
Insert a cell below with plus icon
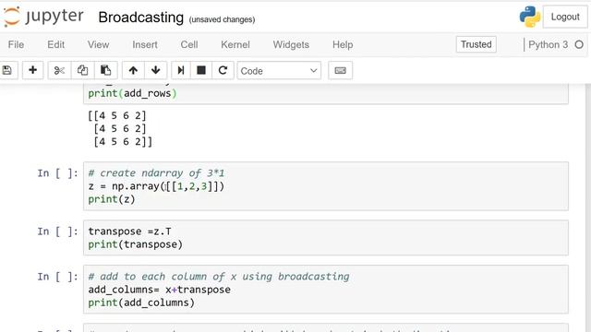[33, 70]
